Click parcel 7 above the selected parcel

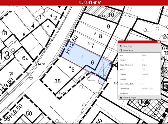coord(93,46)
